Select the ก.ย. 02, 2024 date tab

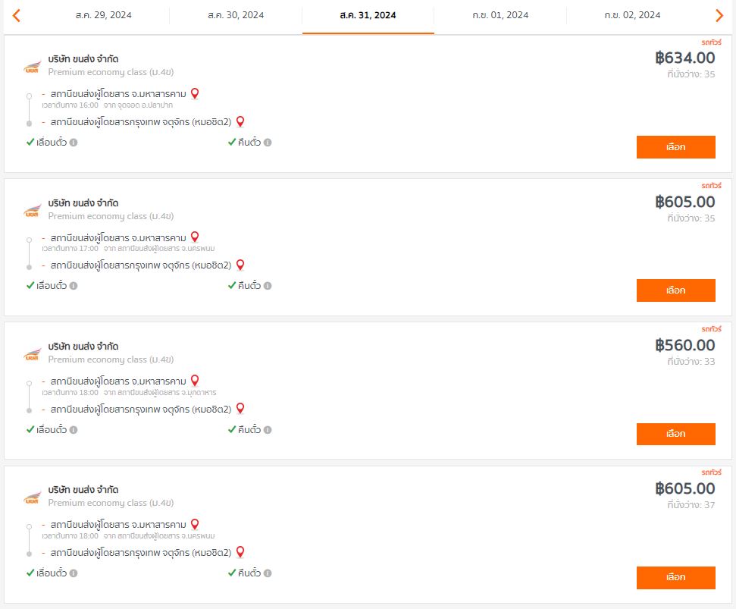[632, 15]
